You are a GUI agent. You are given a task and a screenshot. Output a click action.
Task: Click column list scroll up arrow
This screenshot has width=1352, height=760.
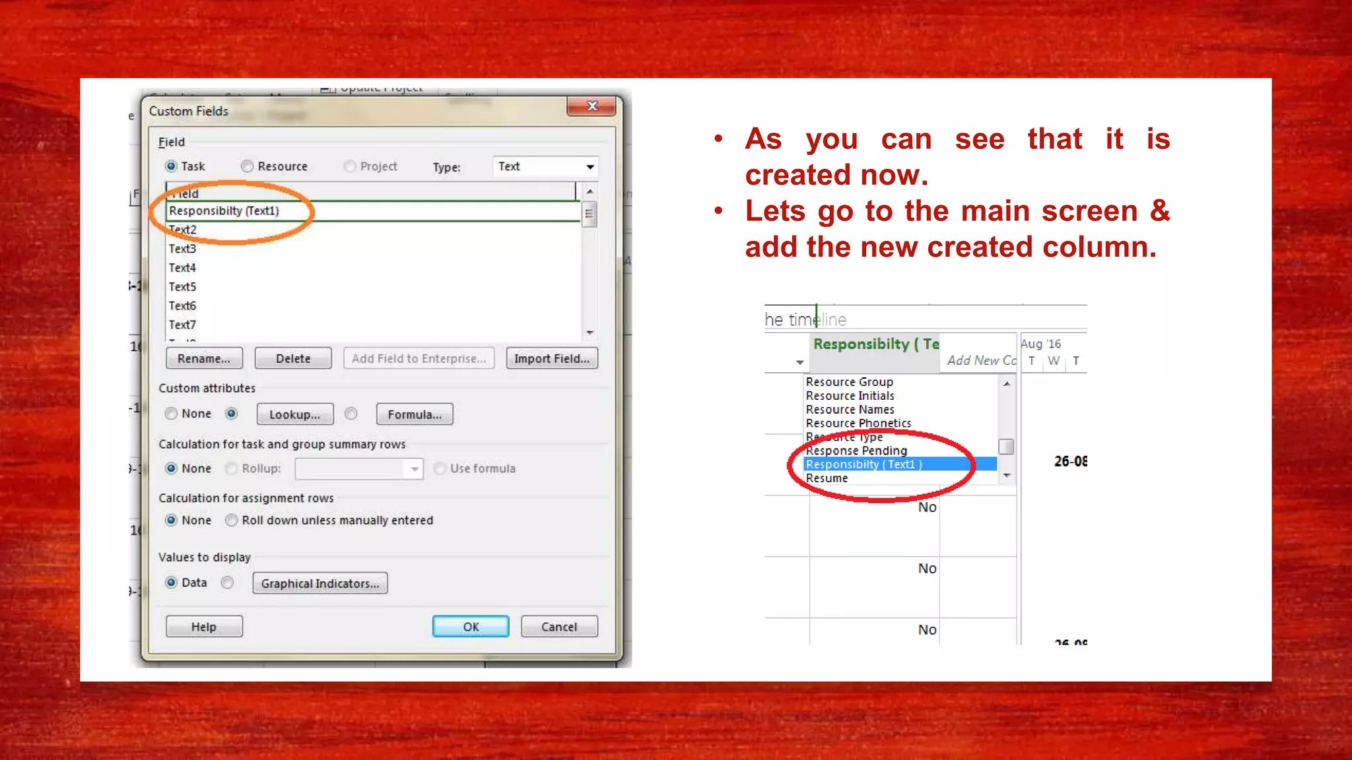(x=1007, y=383)
